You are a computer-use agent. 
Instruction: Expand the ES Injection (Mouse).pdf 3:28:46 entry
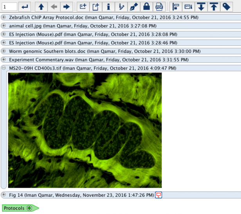point(4,43)
